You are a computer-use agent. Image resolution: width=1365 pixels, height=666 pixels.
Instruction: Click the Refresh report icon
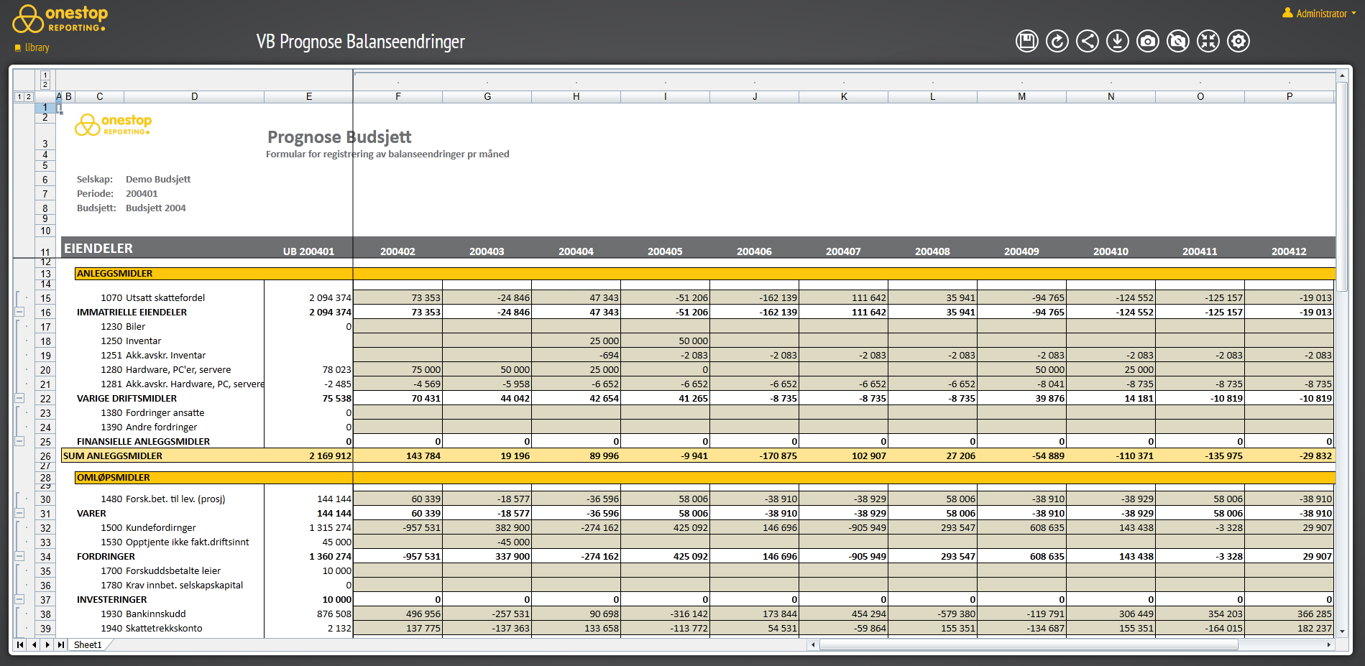[1057, 41]
